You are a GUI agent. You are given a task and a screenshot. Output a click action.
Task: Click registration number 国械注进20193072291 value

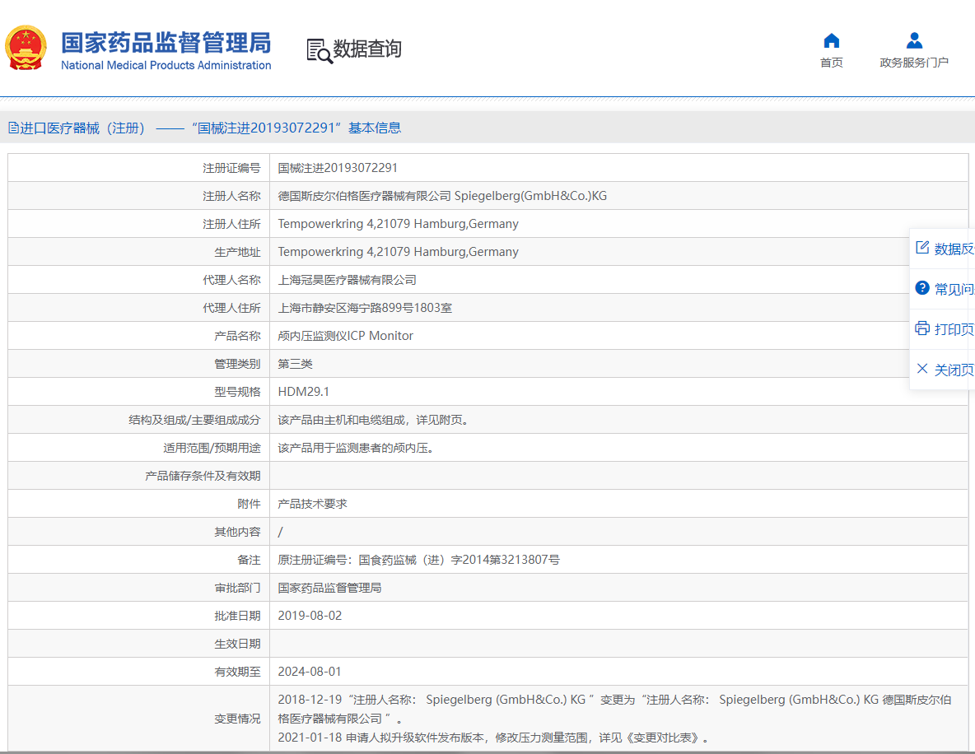point(338,168)
